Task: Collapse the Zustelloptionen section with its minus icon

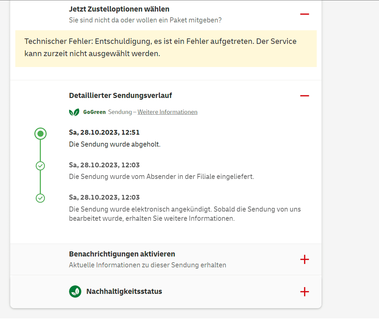Action: [x=304, y=14]
